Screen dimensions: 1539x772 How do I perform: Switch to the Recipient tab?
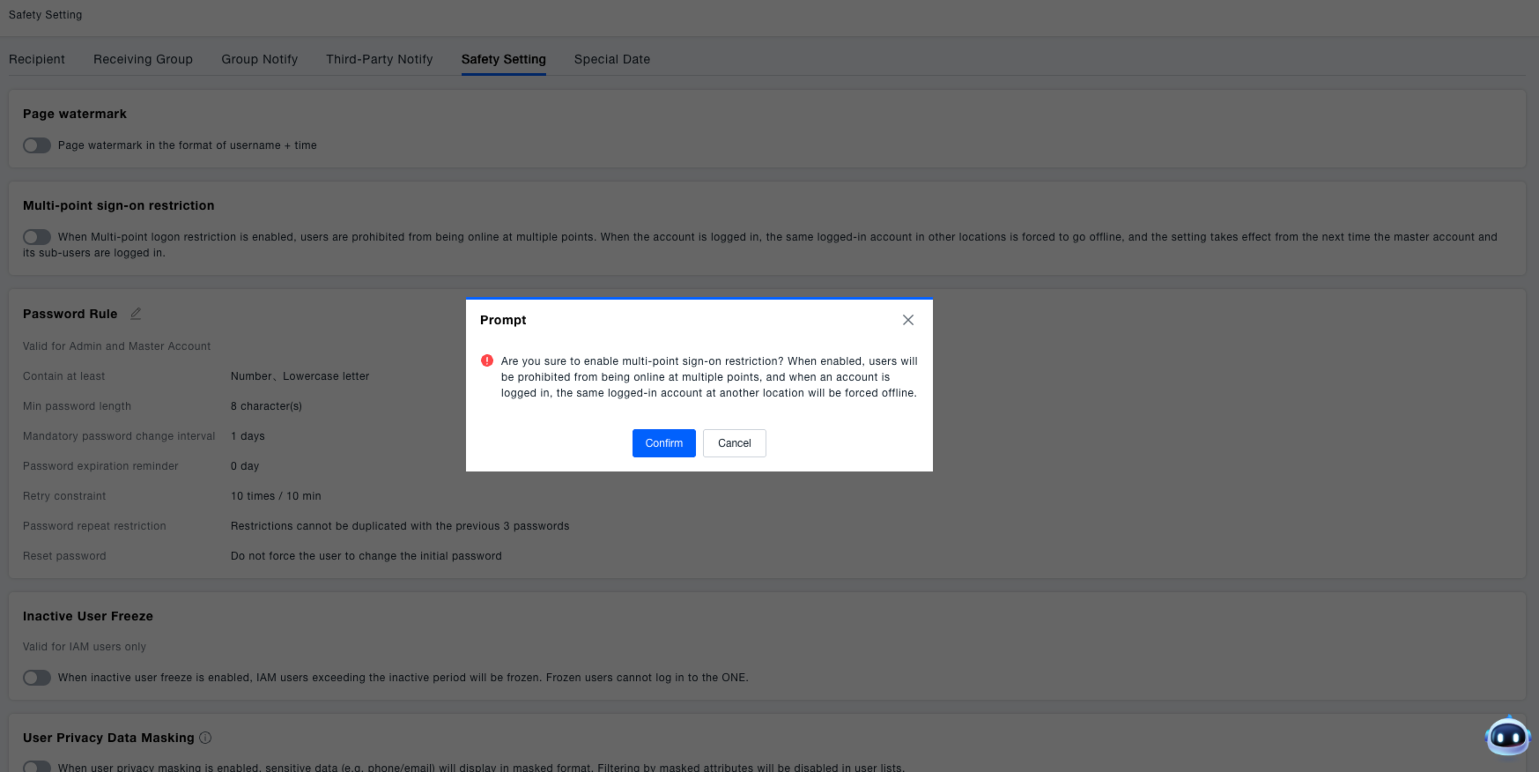tap(37, 59)
